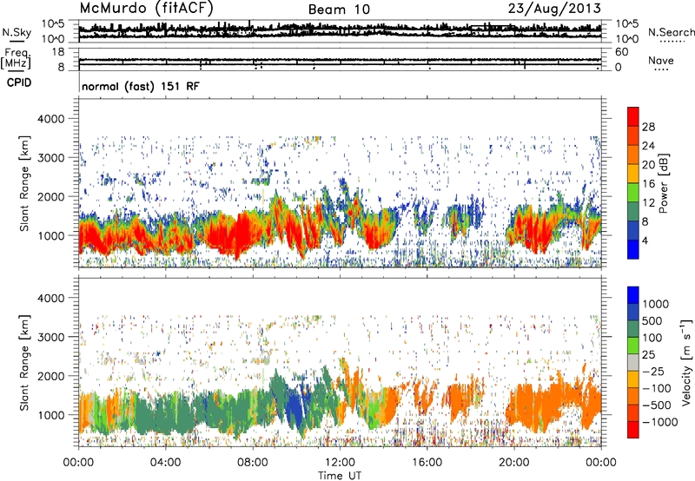This screenshot has width=695, height=481.
Task: Click the red top of the power colorbar
Action: point(633,116)
